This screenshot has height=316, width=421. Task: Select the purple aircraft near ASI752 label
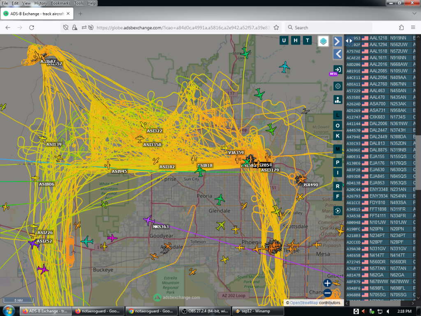coord(33,244)
